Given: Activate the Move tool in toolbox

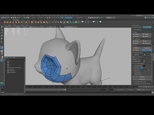Looking at the screenshot, I should click(2, 35).
